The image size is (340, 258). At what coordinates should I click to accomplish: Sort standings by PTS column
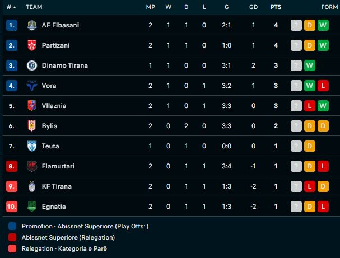[276, 7]
